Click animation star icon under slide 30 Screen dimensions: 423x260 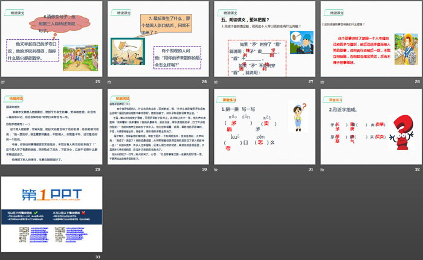click(x=110, y=169)
